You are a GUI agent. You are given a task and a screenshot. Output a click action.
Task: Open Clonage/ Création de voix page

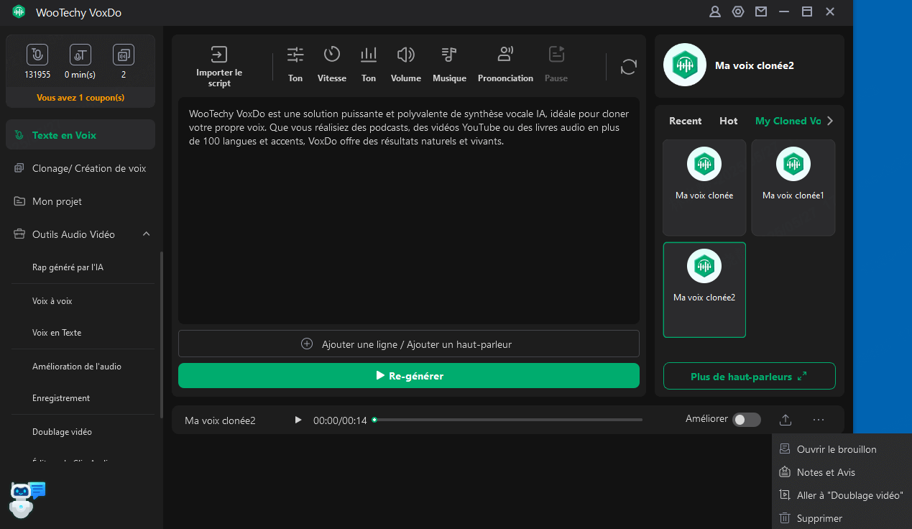(x=80, y=168)
